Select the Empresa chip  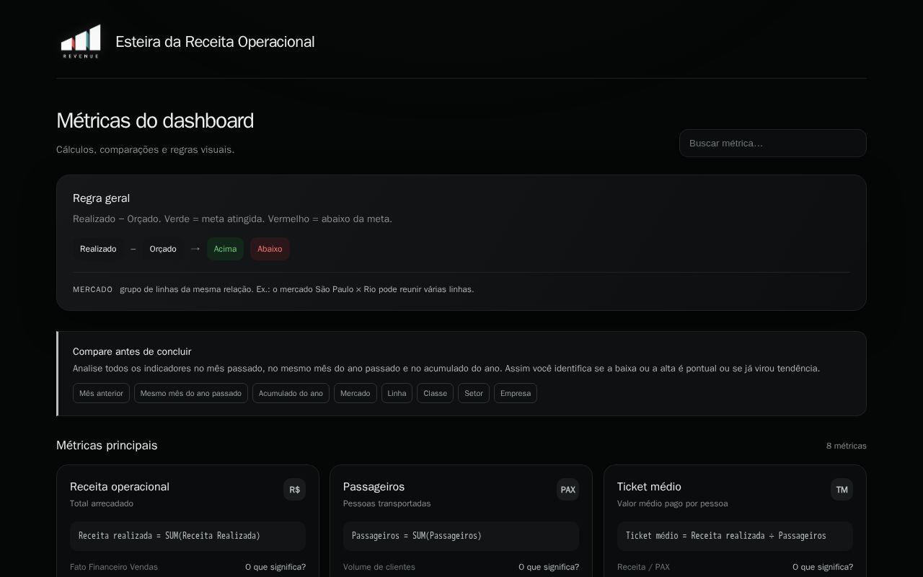[516, 393]
